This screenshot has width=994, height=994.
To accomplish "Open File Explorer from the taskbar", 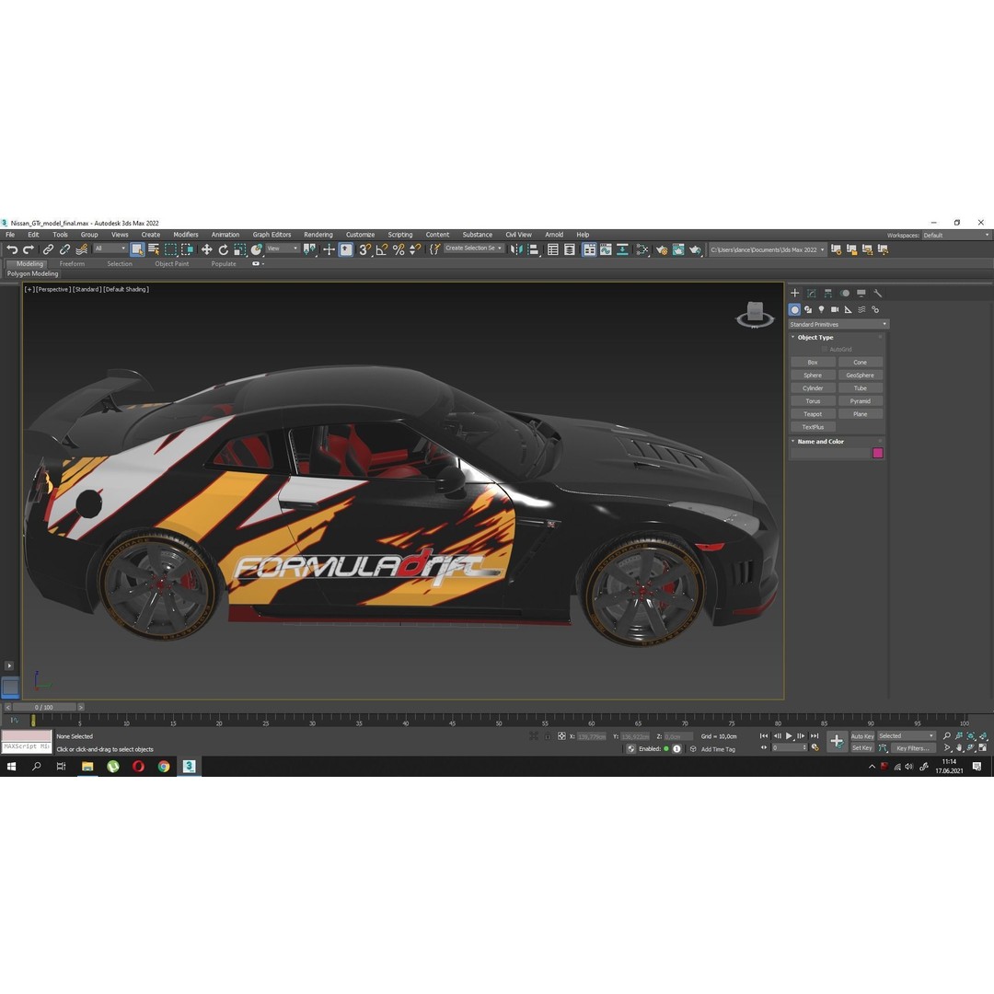I will pyautogui.click(x=87, y=767).
